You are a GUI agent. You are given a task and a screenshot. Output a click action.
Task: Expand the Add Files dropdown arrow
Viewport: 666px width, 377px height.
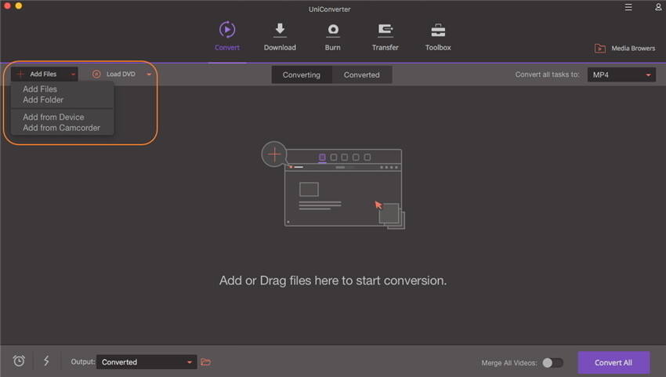(73, 74)
